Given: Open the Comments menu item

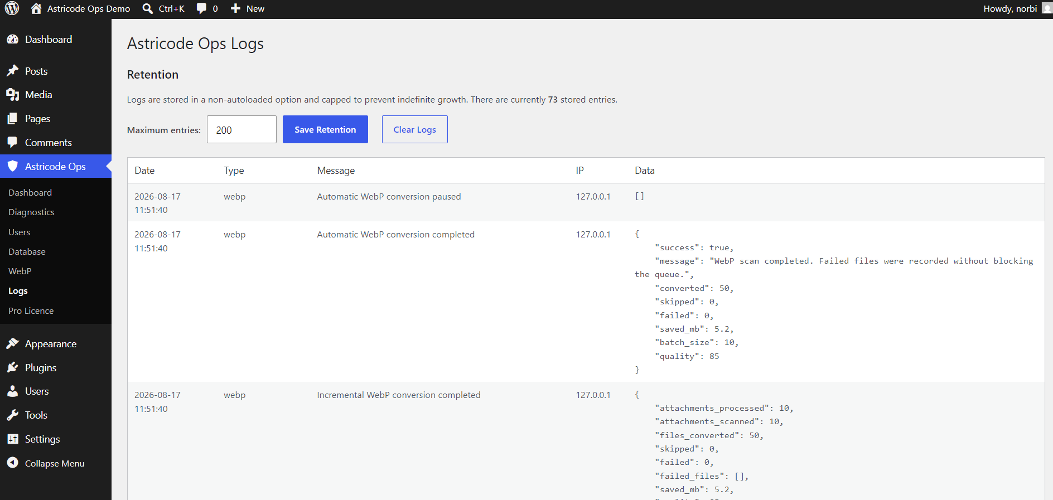Looking at the screenshot, I should (56, 143).
